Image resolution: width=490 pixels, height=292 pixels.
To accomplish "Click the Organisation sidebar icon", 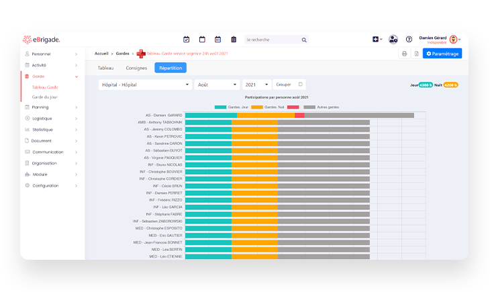I will pos(27,163).
